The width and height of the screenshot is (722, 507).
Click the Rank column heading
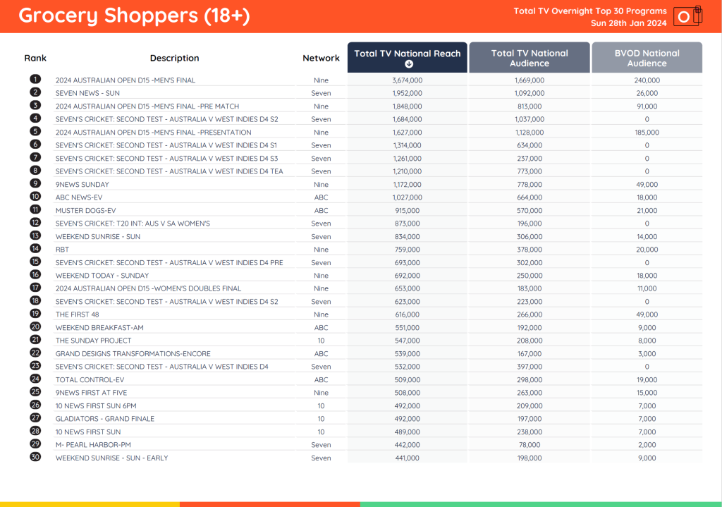pos(35,58)
